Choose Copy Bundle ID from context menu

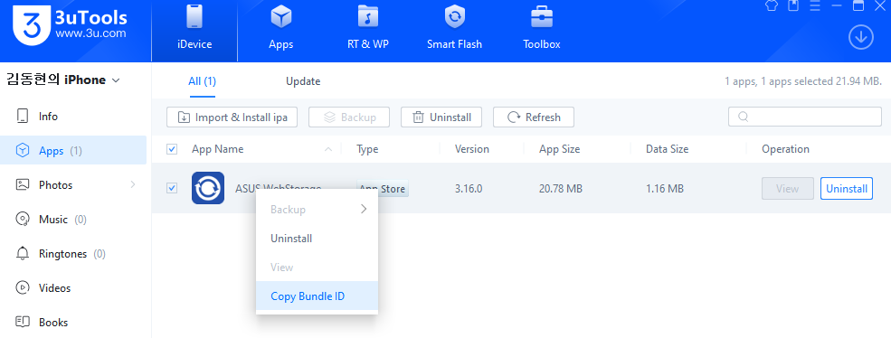[318, 296]
